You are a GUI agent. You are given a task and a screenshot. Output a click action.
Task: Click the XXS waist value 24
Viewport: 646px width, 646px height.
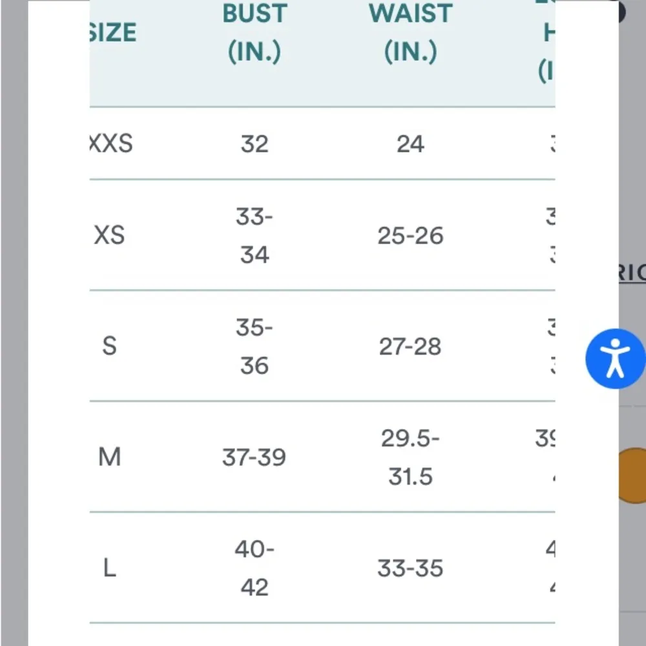(x=410, y=143)
